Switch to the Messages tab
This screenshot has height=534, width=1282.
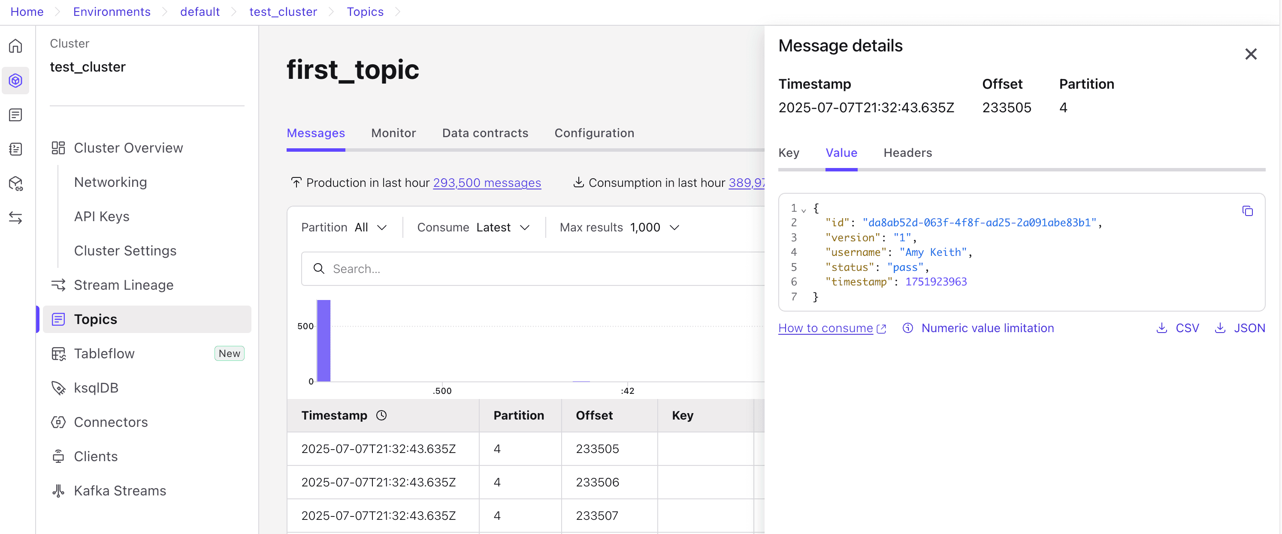[x=315, y=133]
